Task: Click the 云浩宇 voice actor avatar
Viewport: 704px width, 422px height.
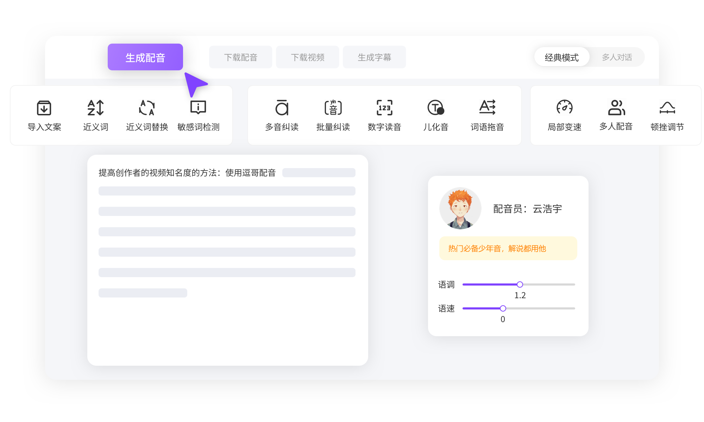Action: click(x=460, y=208)
